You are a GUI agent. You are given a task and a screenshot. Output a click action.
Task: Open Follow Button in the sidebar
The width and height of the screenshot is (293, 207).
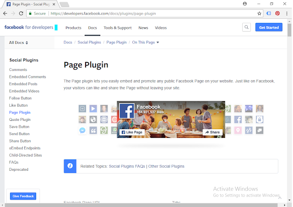[x=20, y=98]
